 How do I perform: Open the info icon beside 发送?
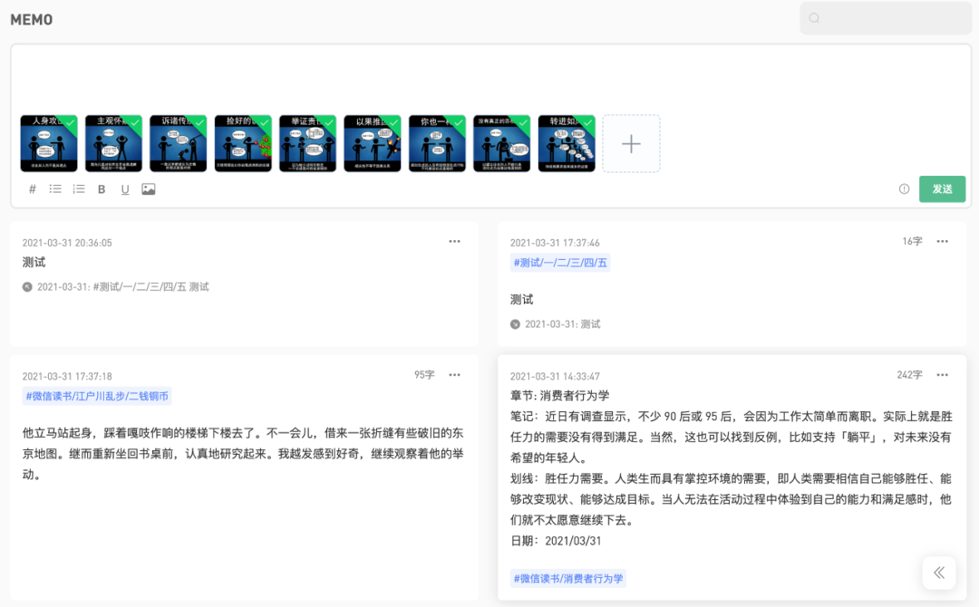click(904, 189)
